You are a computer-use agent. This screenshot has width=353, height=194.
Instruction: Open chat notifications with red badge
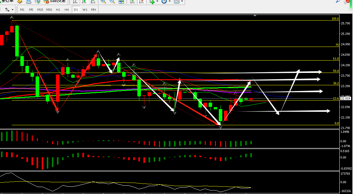[347, 2]
